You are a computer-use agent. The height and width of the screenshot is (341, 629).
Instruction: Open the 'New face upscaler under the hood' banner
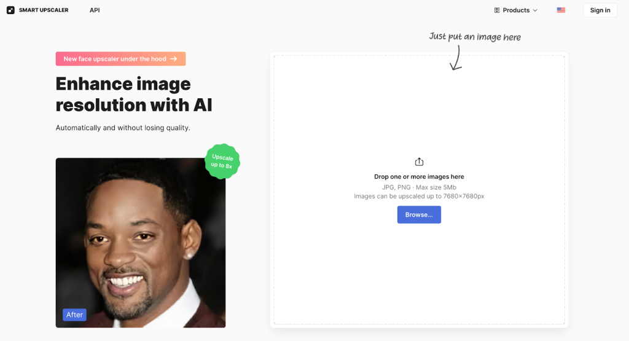(120, 58)
